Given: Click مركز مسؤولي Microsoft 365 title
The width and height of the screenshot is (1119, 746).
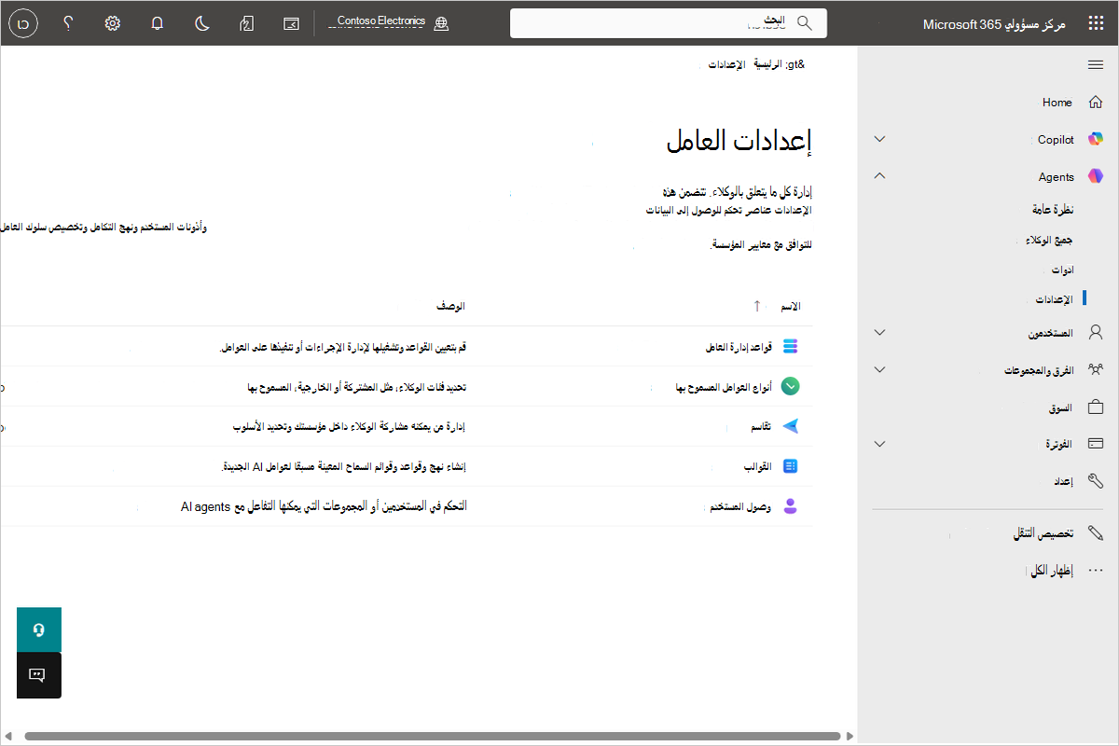Looking at the screenshot, I should [995, 23].
